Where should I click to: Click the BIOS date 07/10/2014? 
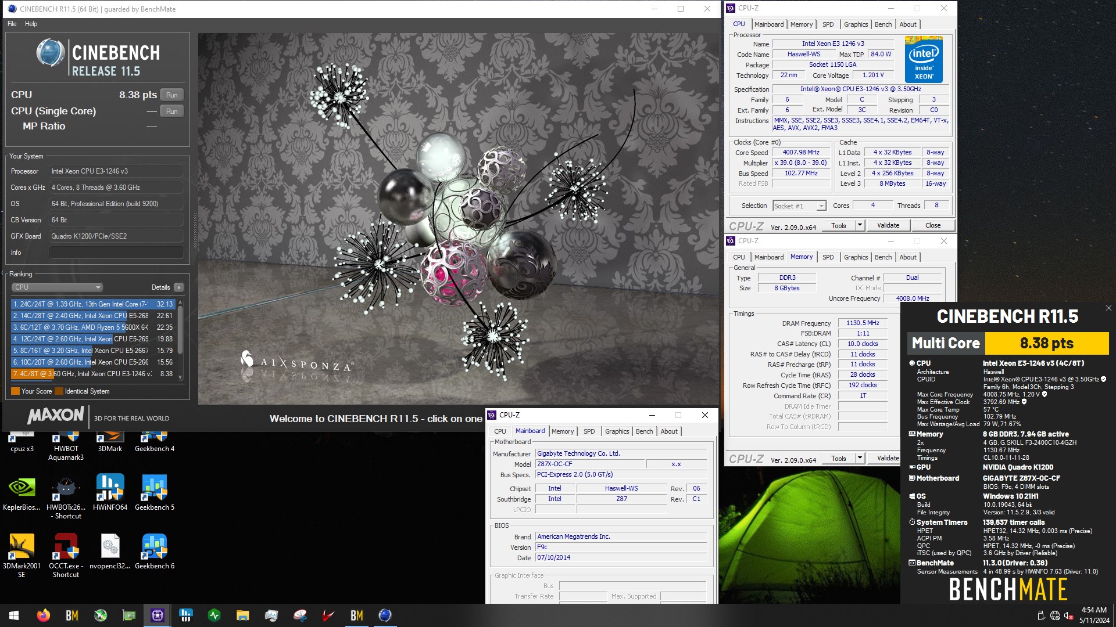[x=621, y=558]
